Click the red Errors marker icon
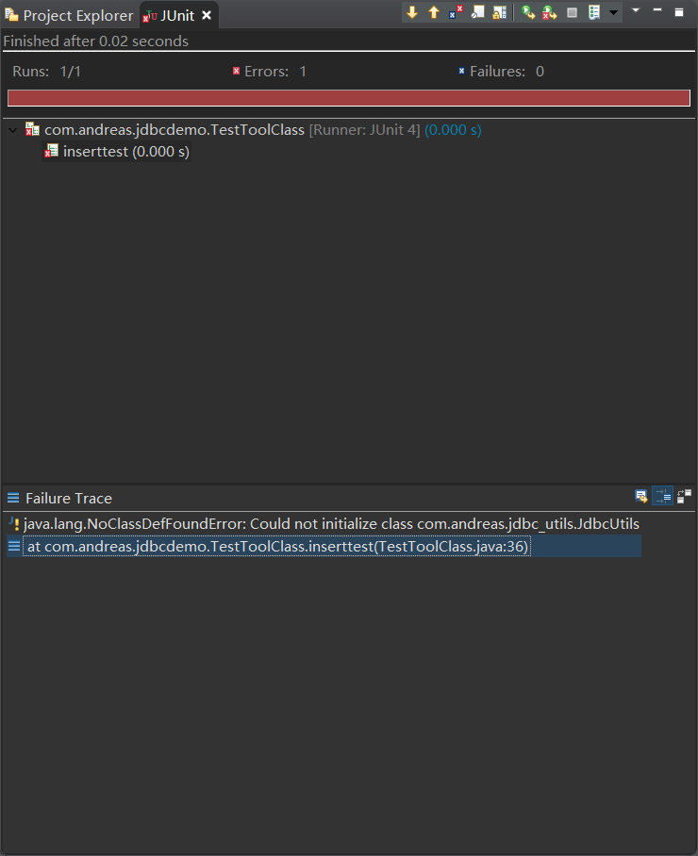Screen dimensions: 698x856 (237, 71)
